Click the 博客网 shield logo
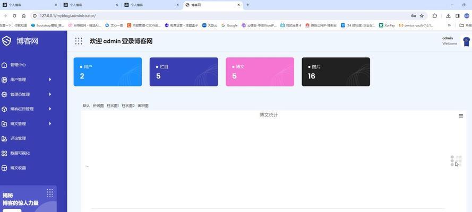This screenshot has height=212, width=472. (6, 41)
